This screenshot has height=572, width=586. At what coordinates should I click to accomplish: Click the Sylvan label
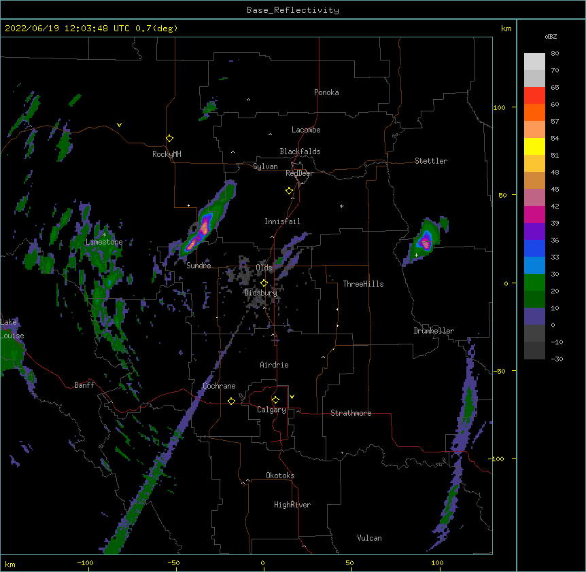tap(265, 166)
